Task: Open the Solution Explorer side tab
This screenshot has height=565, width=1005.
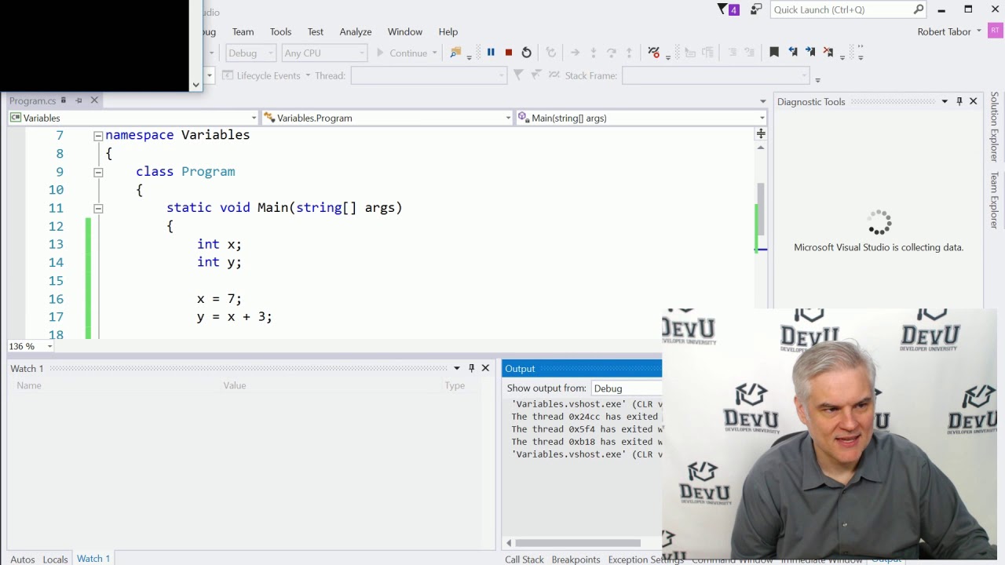Action: click(x=994, y=127)
